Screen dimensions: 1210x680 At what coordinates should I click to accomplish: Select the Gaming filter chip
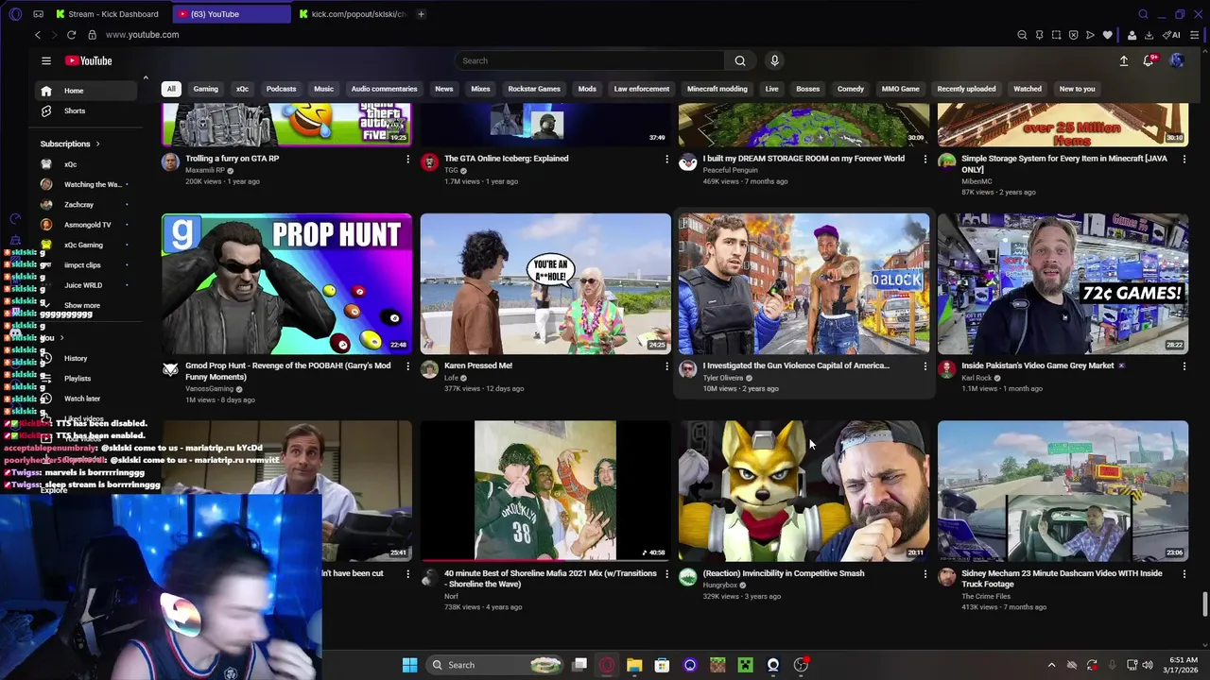point(205,89)
